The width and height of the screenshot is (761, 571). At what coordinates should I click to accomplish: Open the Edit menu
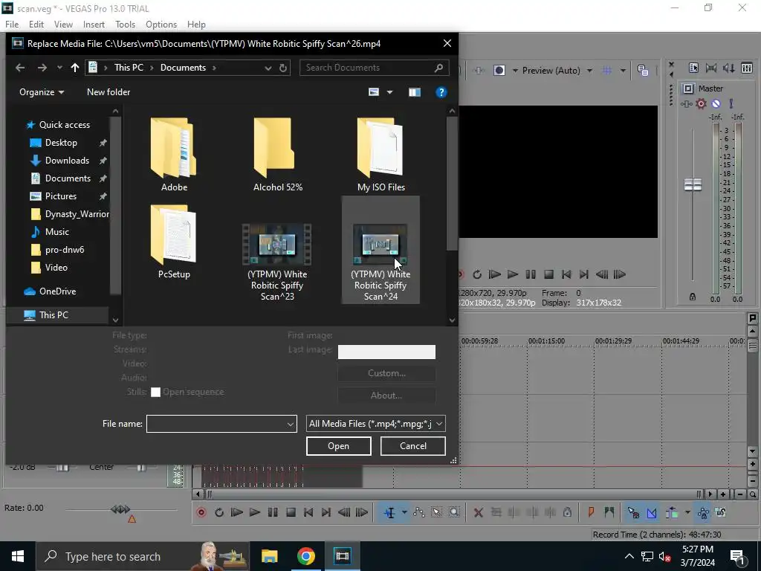[36, 25]
